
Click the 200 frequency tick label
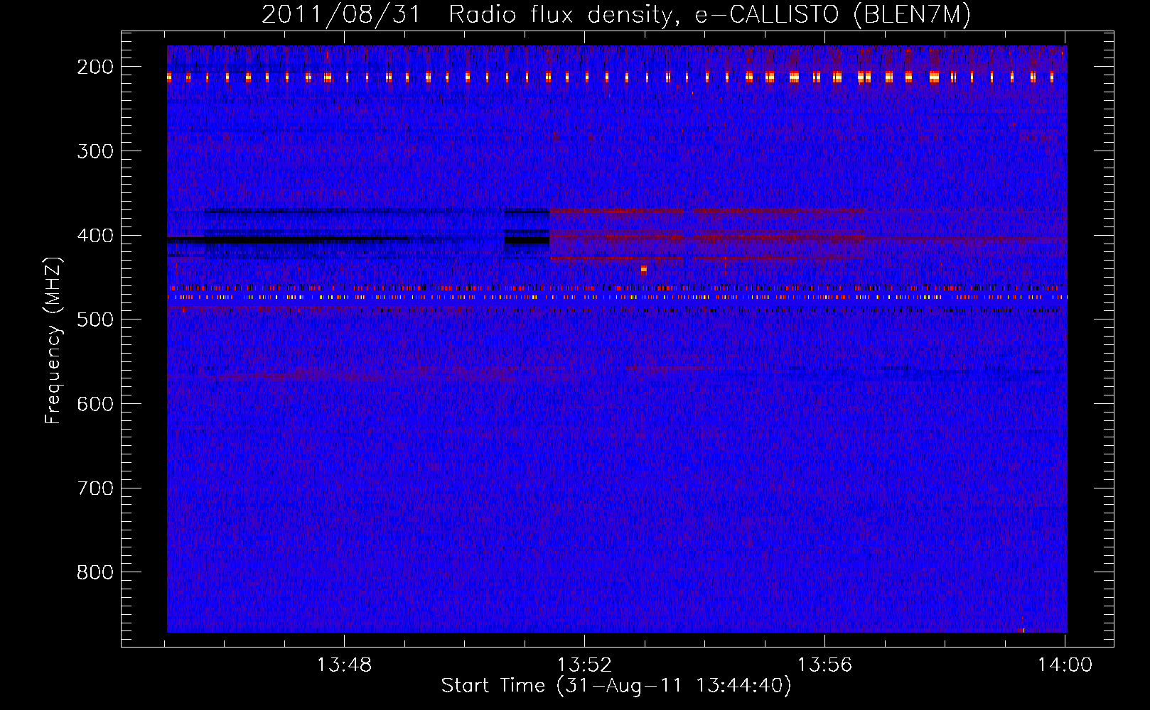(x=95, y=67)
